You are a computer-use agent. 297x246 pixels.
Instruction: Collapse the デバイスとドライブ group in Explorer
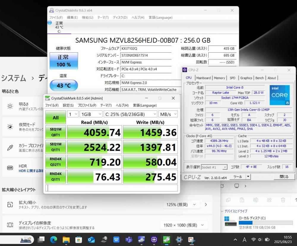[x=222, y=211]
